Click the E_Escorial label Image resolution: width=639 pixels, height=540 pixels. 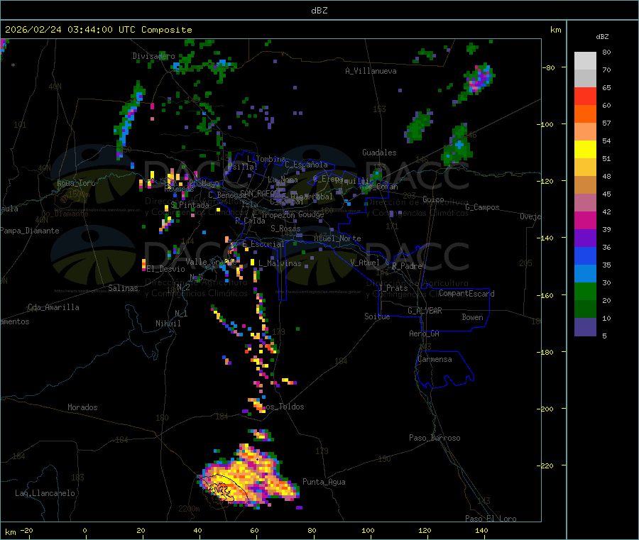pyautogui.click(x=263, y=244)
